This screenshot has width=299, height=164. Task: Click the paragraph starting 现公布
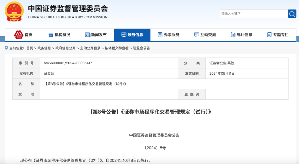[86, 161]
